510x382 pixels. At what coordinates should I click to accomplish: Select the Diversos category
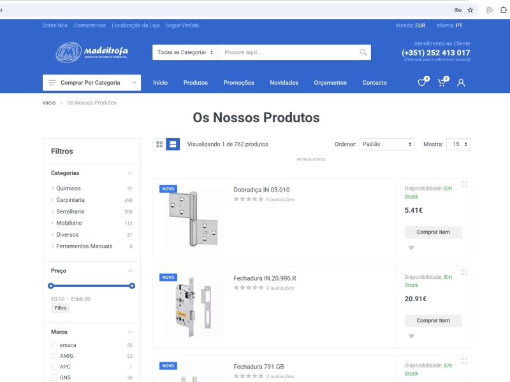[x=68, y=234]
